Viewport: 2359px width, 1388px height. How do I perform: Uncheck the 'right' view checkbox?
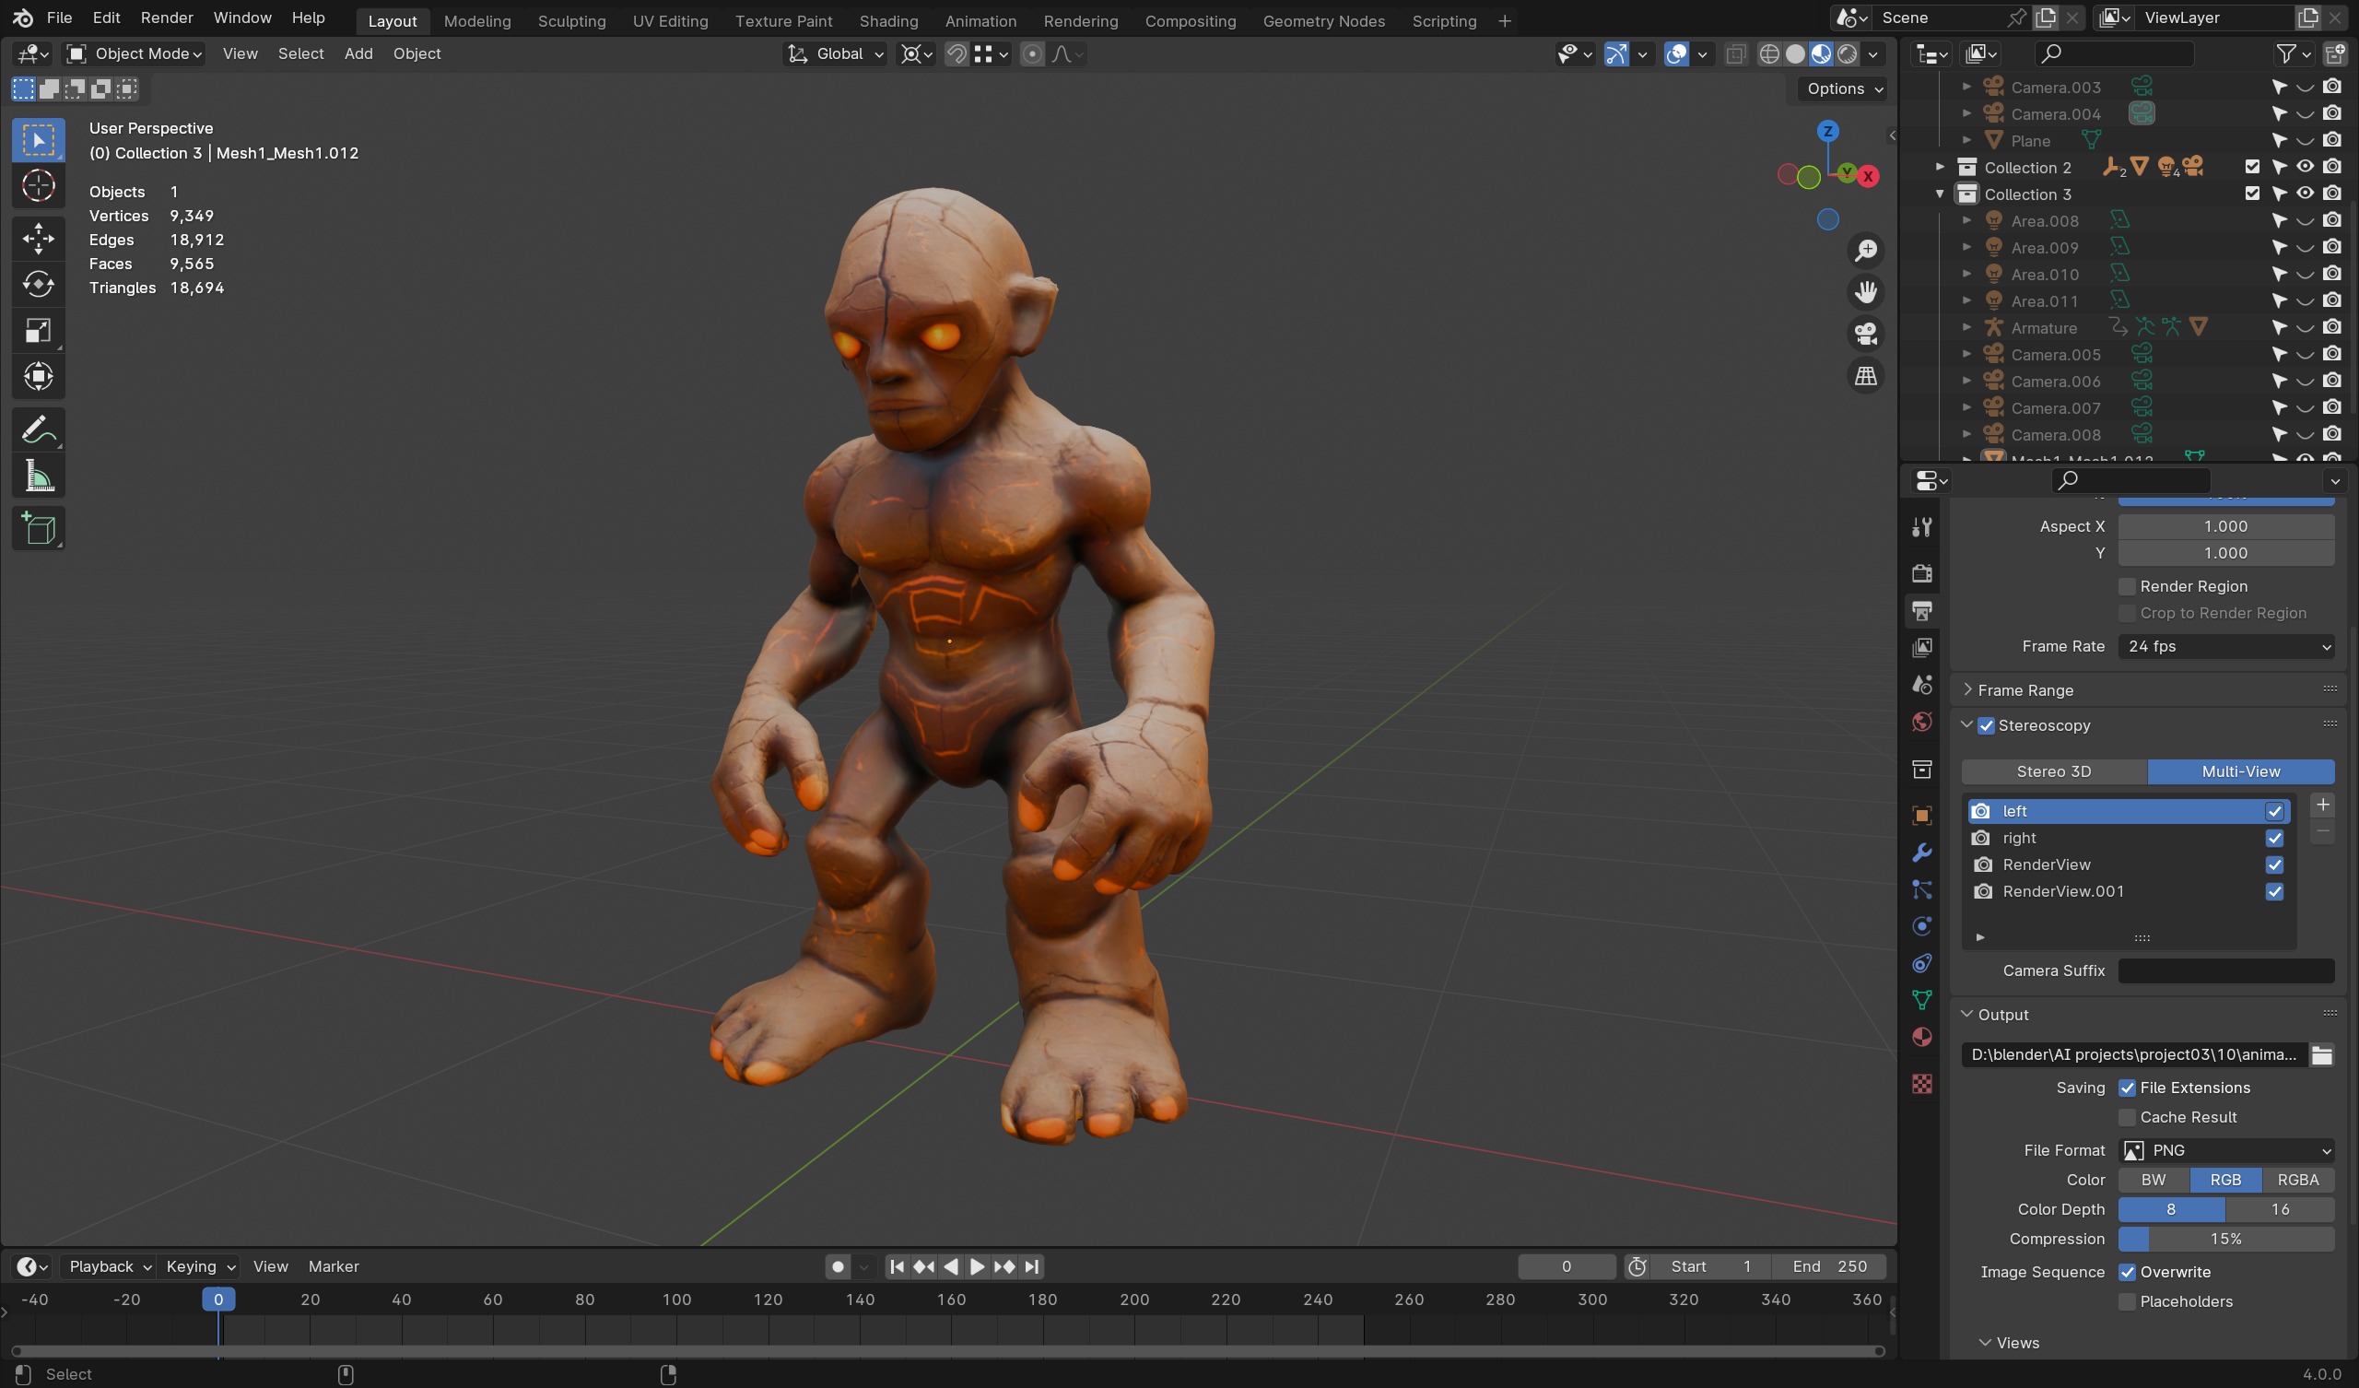tap(2274, 838)
